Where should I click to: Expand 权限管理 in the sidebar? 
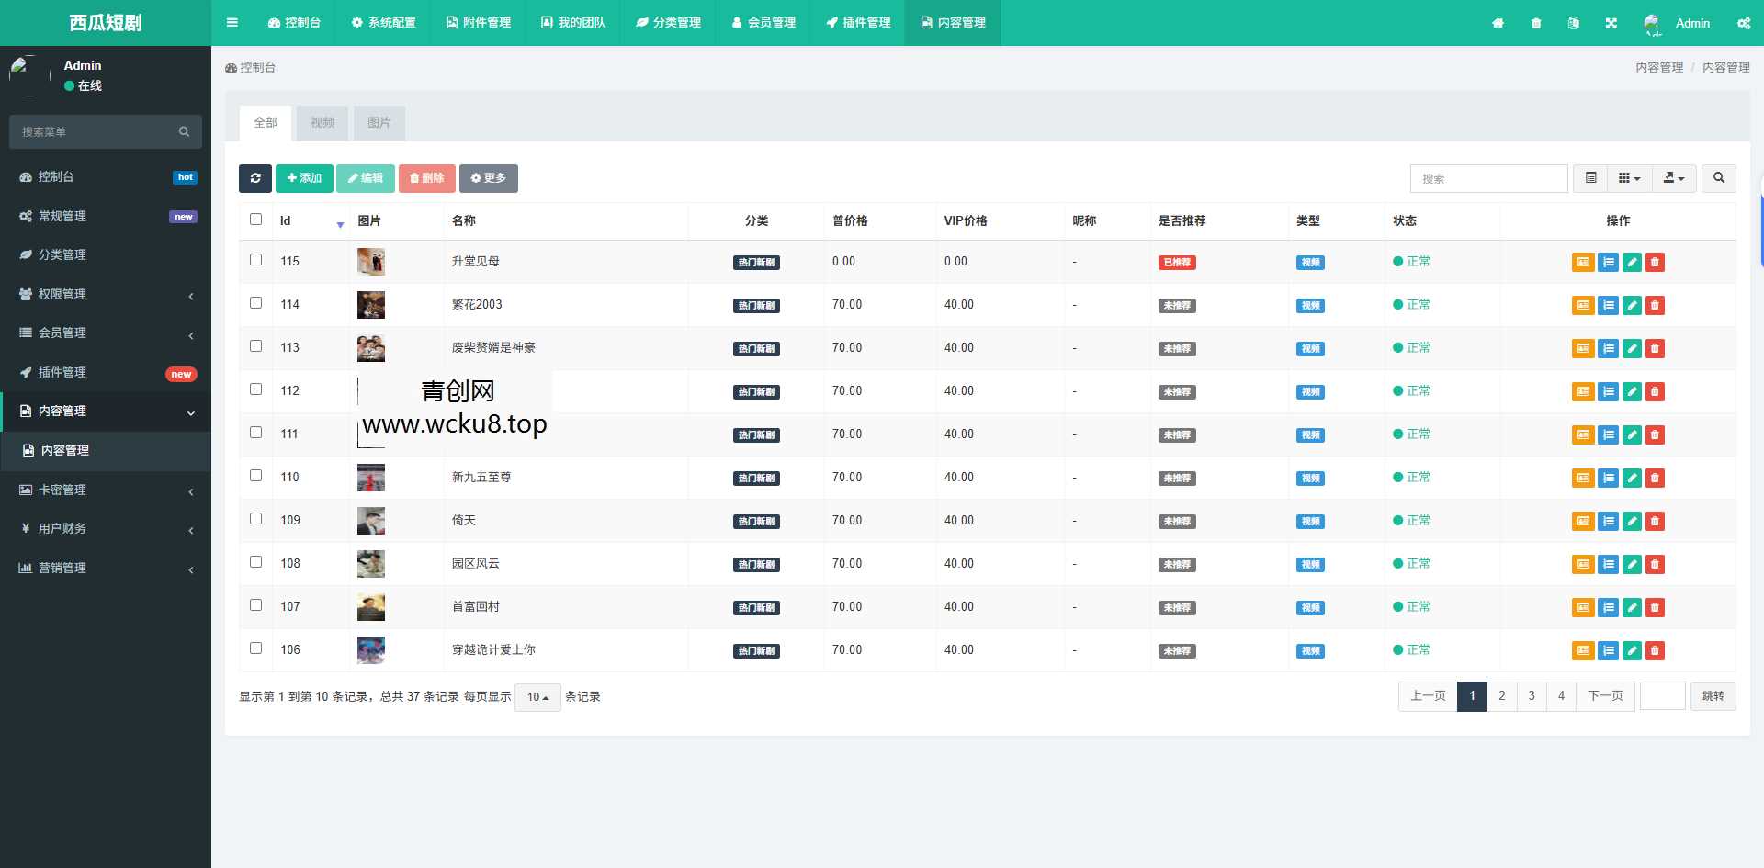tap(106, 294)
